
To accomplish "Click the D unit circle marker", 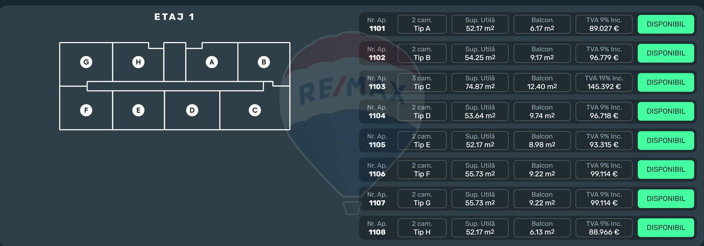I will [192, 110].
